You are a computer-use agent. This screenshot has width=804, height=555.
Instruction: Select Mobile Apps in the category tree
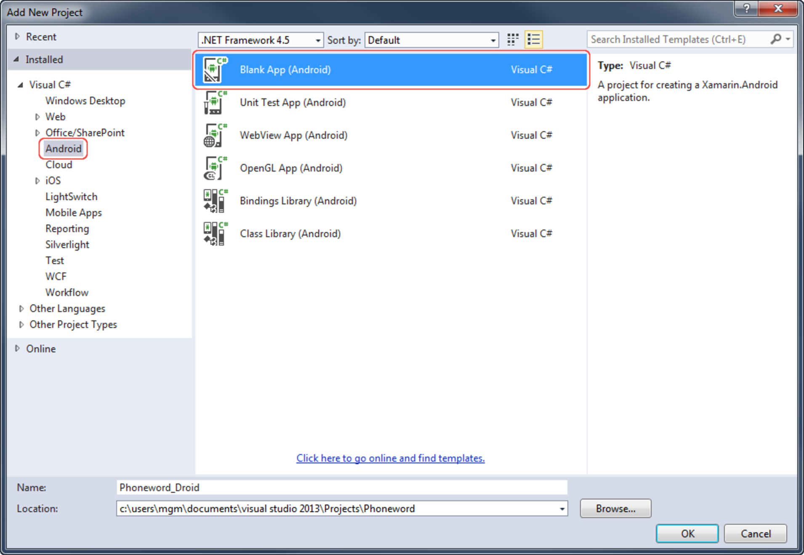[x=74, y=213]
